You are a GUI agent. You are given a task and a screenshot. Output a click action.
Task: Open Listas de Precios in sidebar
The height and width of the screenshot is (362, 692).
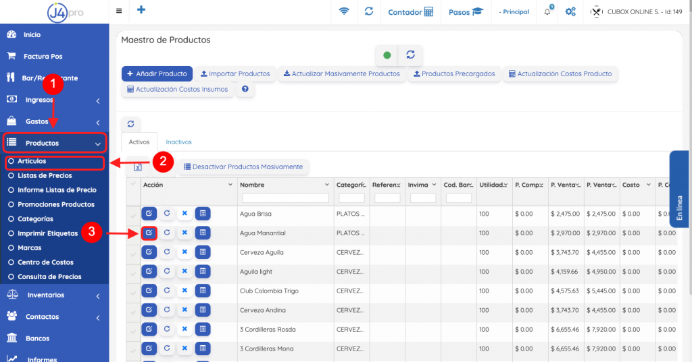[x=45, y=176]
